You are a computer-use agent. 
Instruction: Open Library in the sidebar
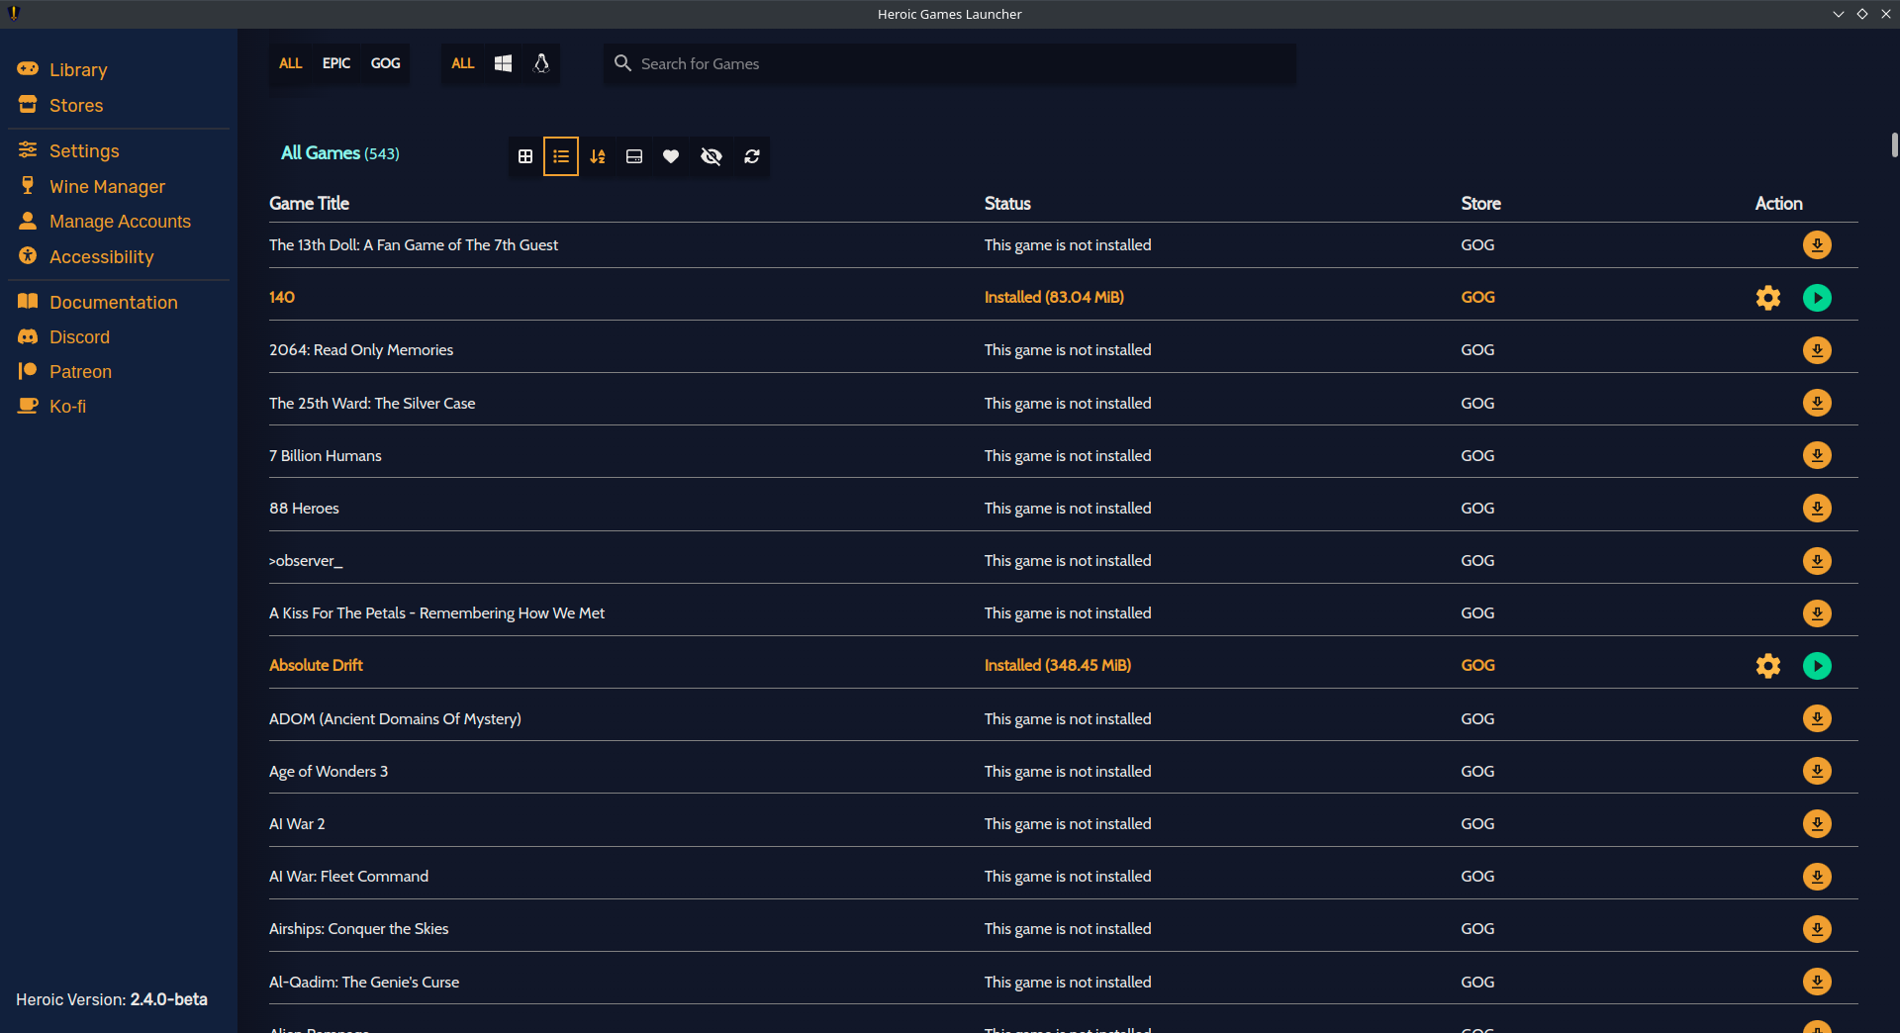coord(78,70)
